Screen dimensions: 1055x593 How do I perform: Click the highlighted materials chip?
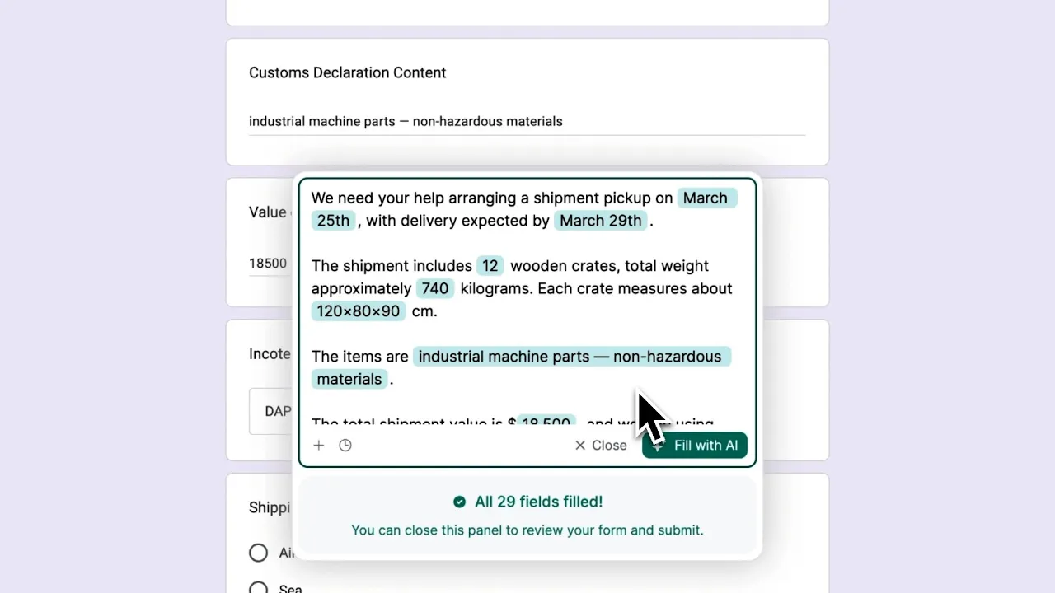pos(349,379)
